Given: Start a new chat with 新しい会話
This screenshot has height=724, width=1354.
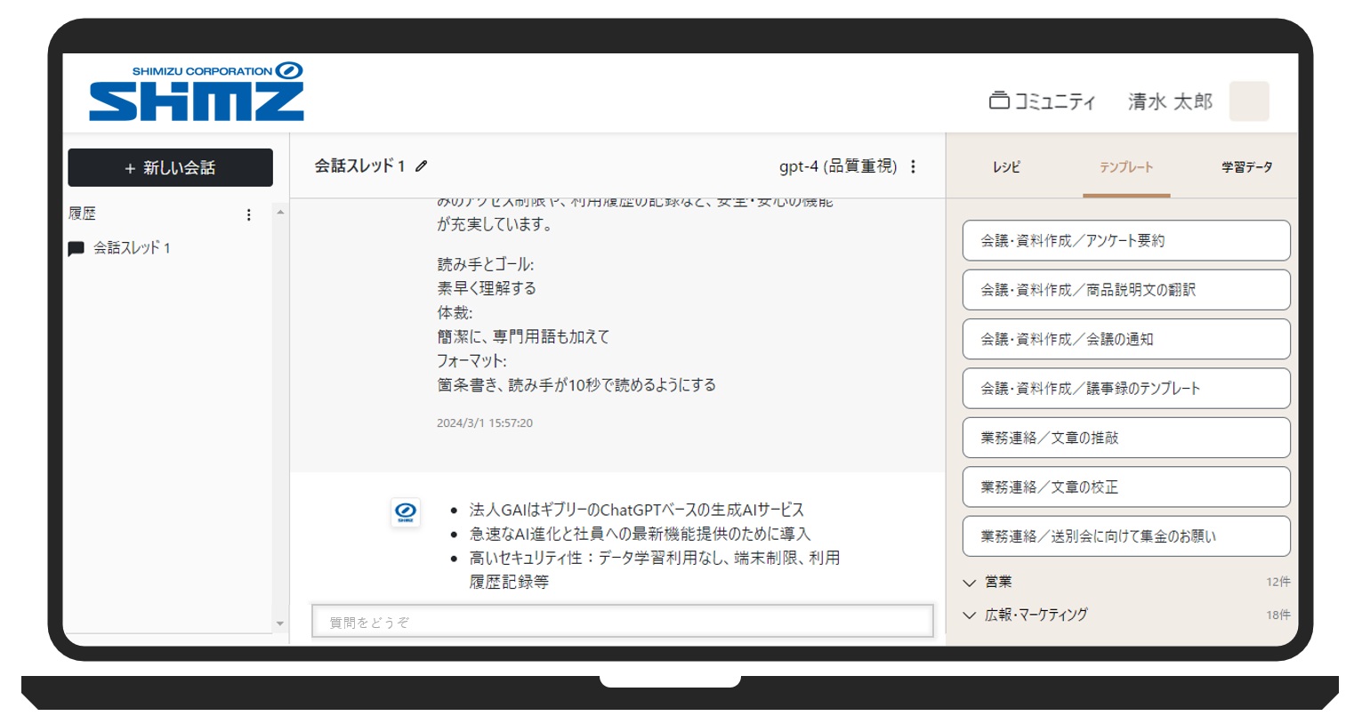Looking at the screenshot, I should pyautogui.click(x=170, y=168).
